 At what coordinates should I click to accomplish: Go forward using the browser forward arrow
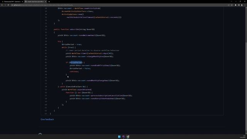[5, 5]
